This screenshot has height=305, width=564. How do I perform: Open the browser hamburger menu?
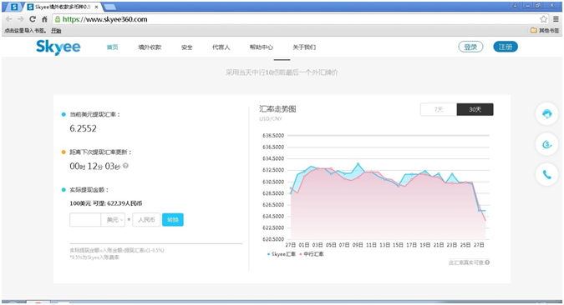coord(556,19)
